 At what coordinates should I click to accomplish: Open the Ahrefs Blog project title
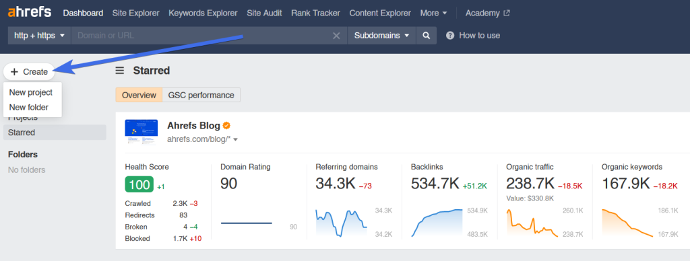193,126
